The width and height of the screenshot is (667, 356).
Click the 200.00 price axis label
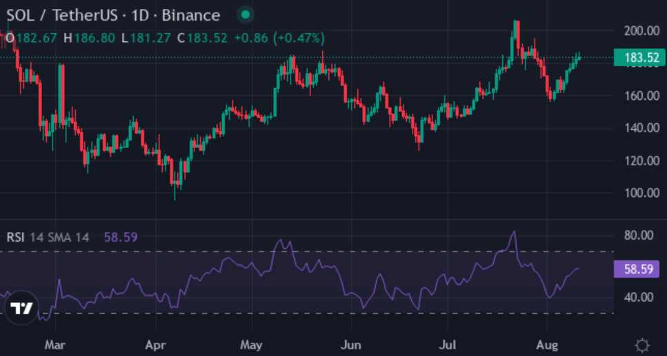pyautogui.click(x=641, y=30)
